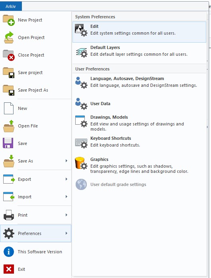Expand the Export submenu arrow
The height and width of the screenshot is (278, 211).
coord(66,179)
